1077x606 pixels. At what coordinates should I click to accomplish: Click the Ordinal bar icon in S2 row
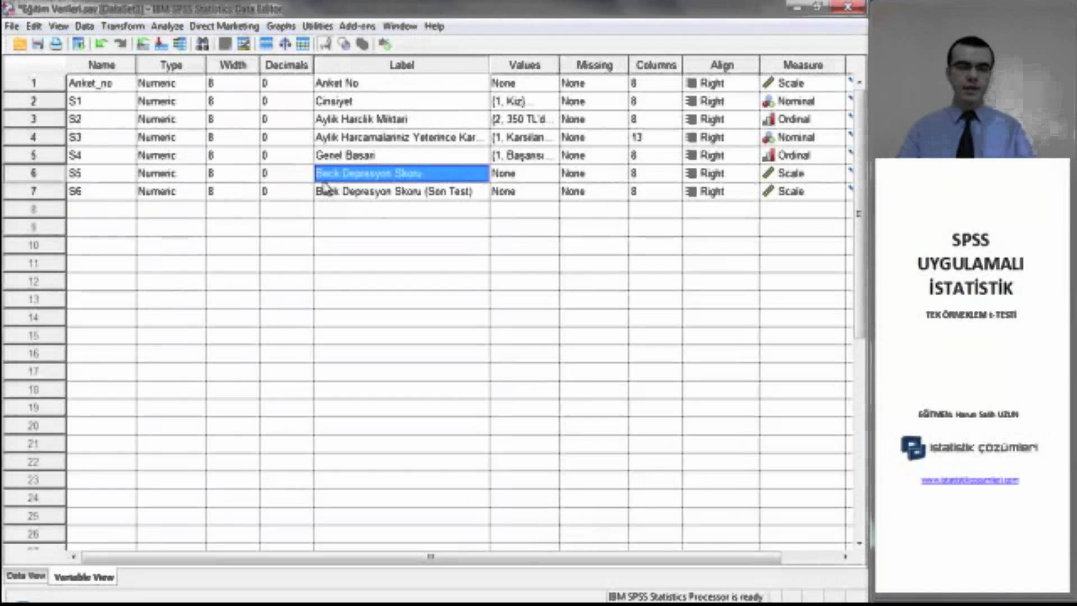tap(768, 119)
